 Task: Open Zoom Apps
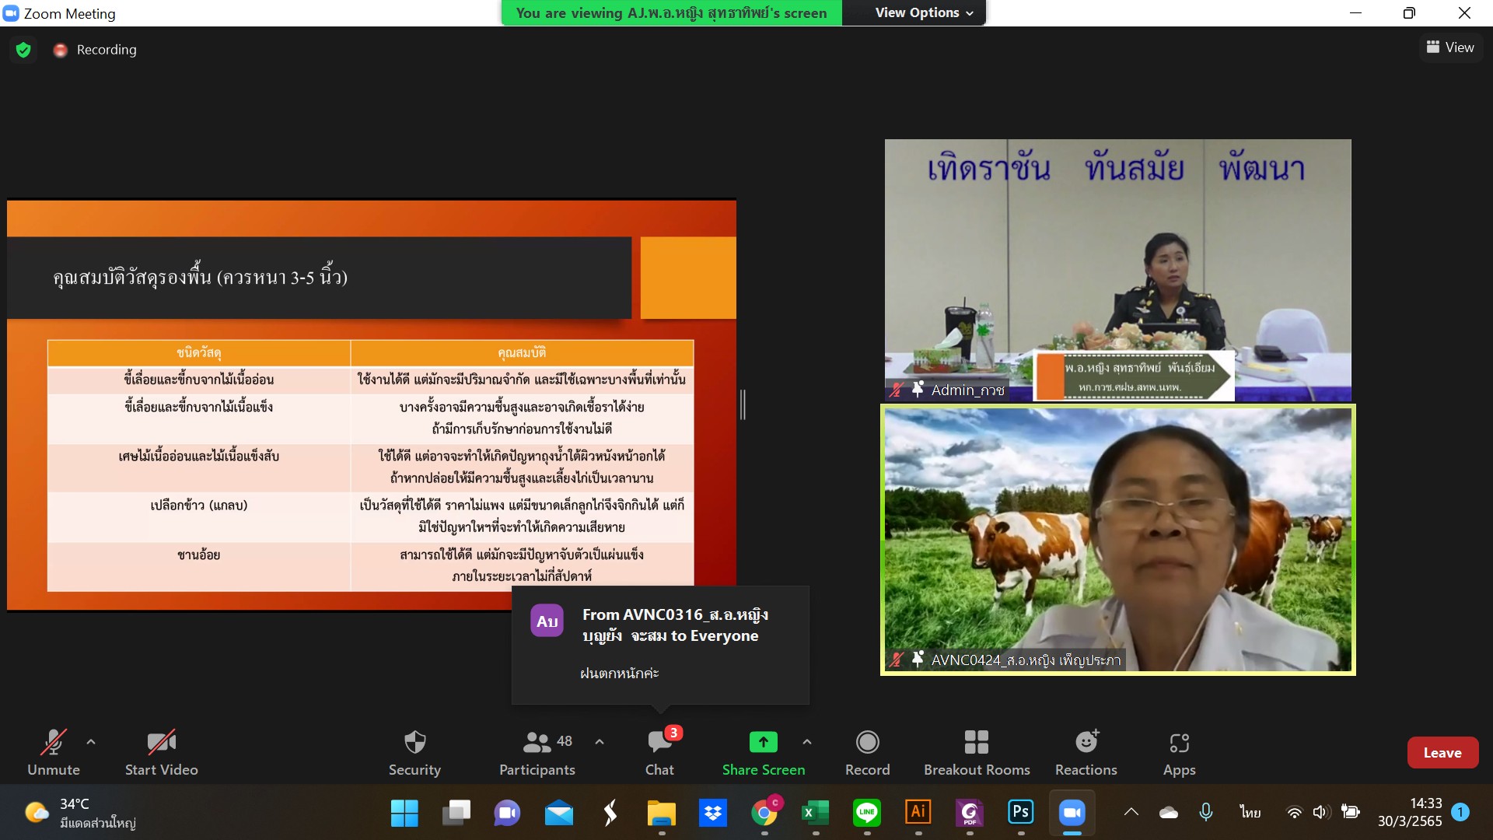point(1179,752)
